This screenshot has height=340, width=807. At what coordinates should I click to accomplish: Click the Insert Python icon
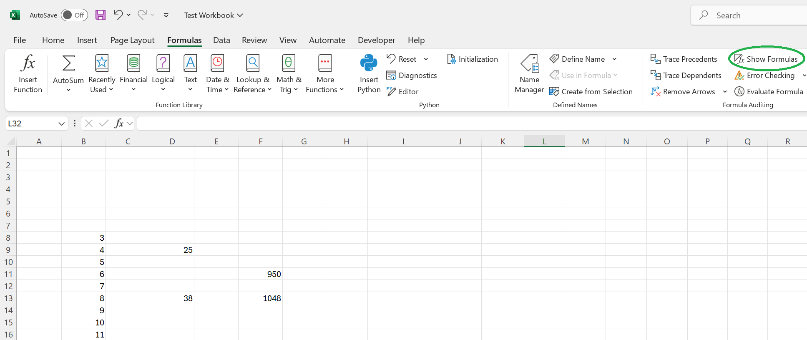(x=369, y=63)
